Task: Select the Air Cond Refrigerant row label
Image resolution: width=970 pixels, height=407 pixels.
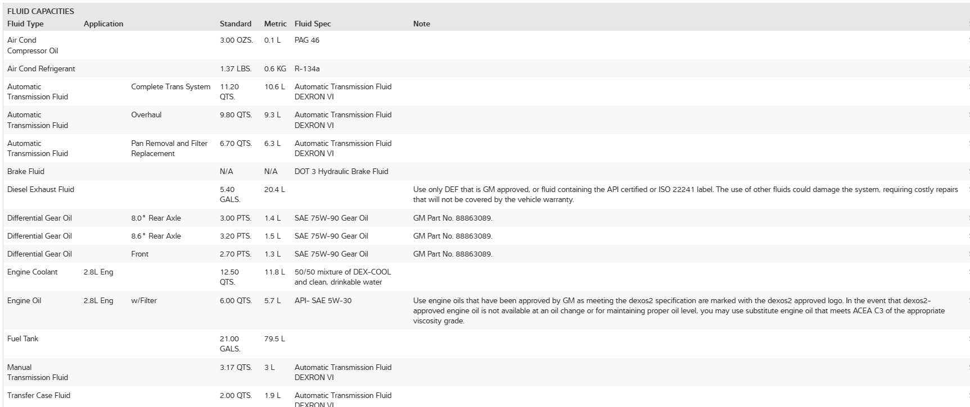Action: click(x=41, y=68)
